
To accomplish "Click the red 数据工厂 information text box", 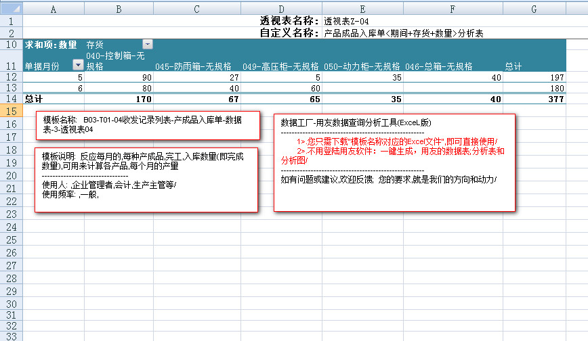I will (394, 162).
